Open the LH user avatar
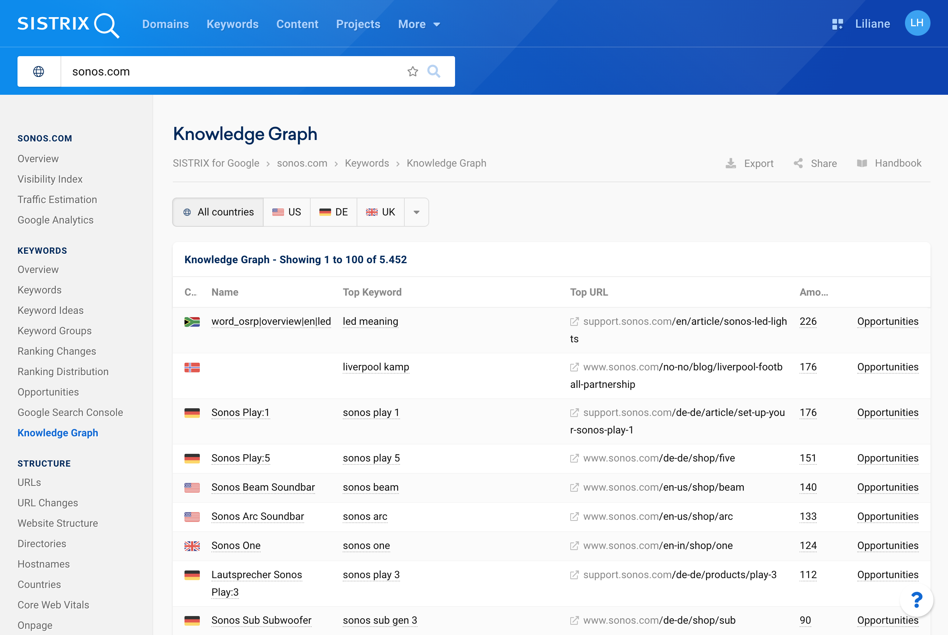Image resolution: width=948 pixels, height=635 pixels. click(917, 23)
